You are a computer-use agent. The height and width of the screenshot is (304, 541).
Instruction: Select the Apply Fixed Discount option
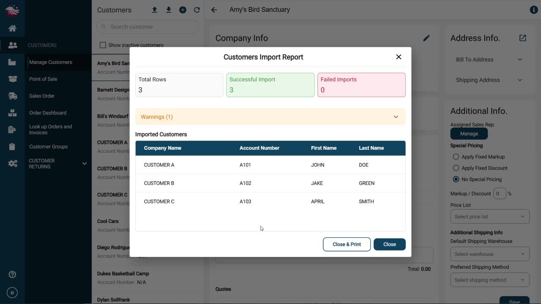456,168
